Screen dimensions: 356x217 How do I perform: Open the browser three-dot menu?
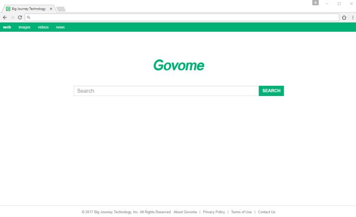[x=353, y=17]
